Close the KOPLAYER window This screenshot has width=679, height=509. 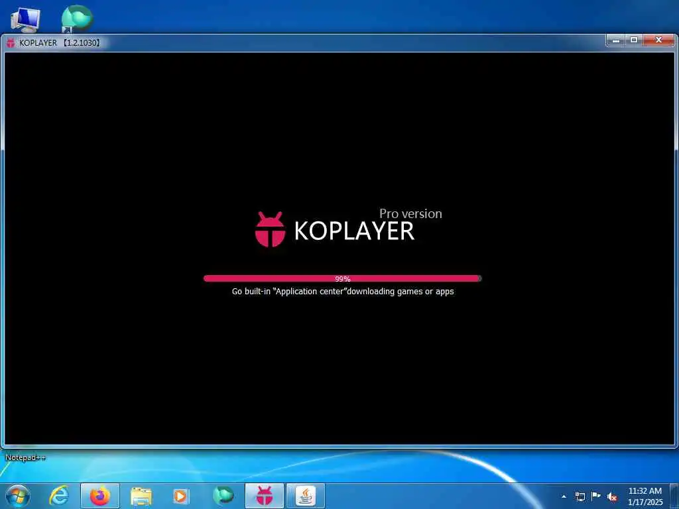pos(658,40)
